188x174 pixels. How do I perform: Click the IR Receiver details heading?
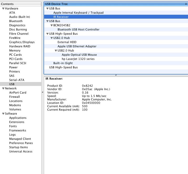54,79
